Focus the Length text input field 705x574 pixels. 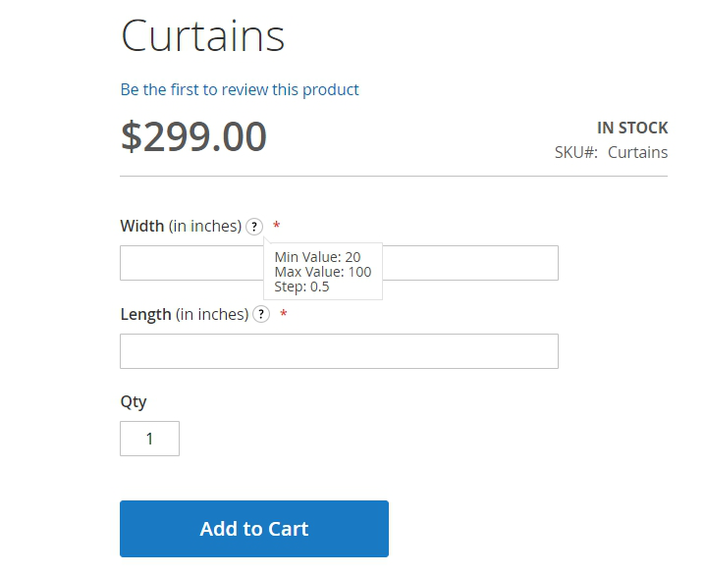pyautogui.click(x=339, y=351)
